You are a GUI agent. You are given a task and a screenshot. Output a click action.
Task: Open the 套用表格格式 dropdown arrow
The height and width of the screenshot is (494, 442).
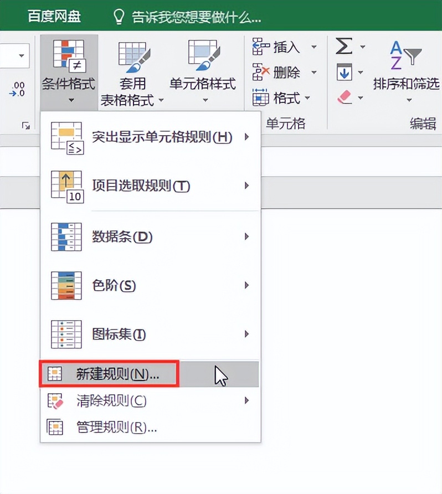coord(161,100)
